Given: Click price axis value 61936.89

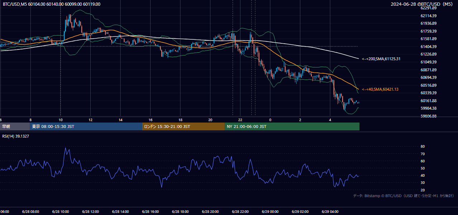Looking at the screenshot, I should 428,23.
